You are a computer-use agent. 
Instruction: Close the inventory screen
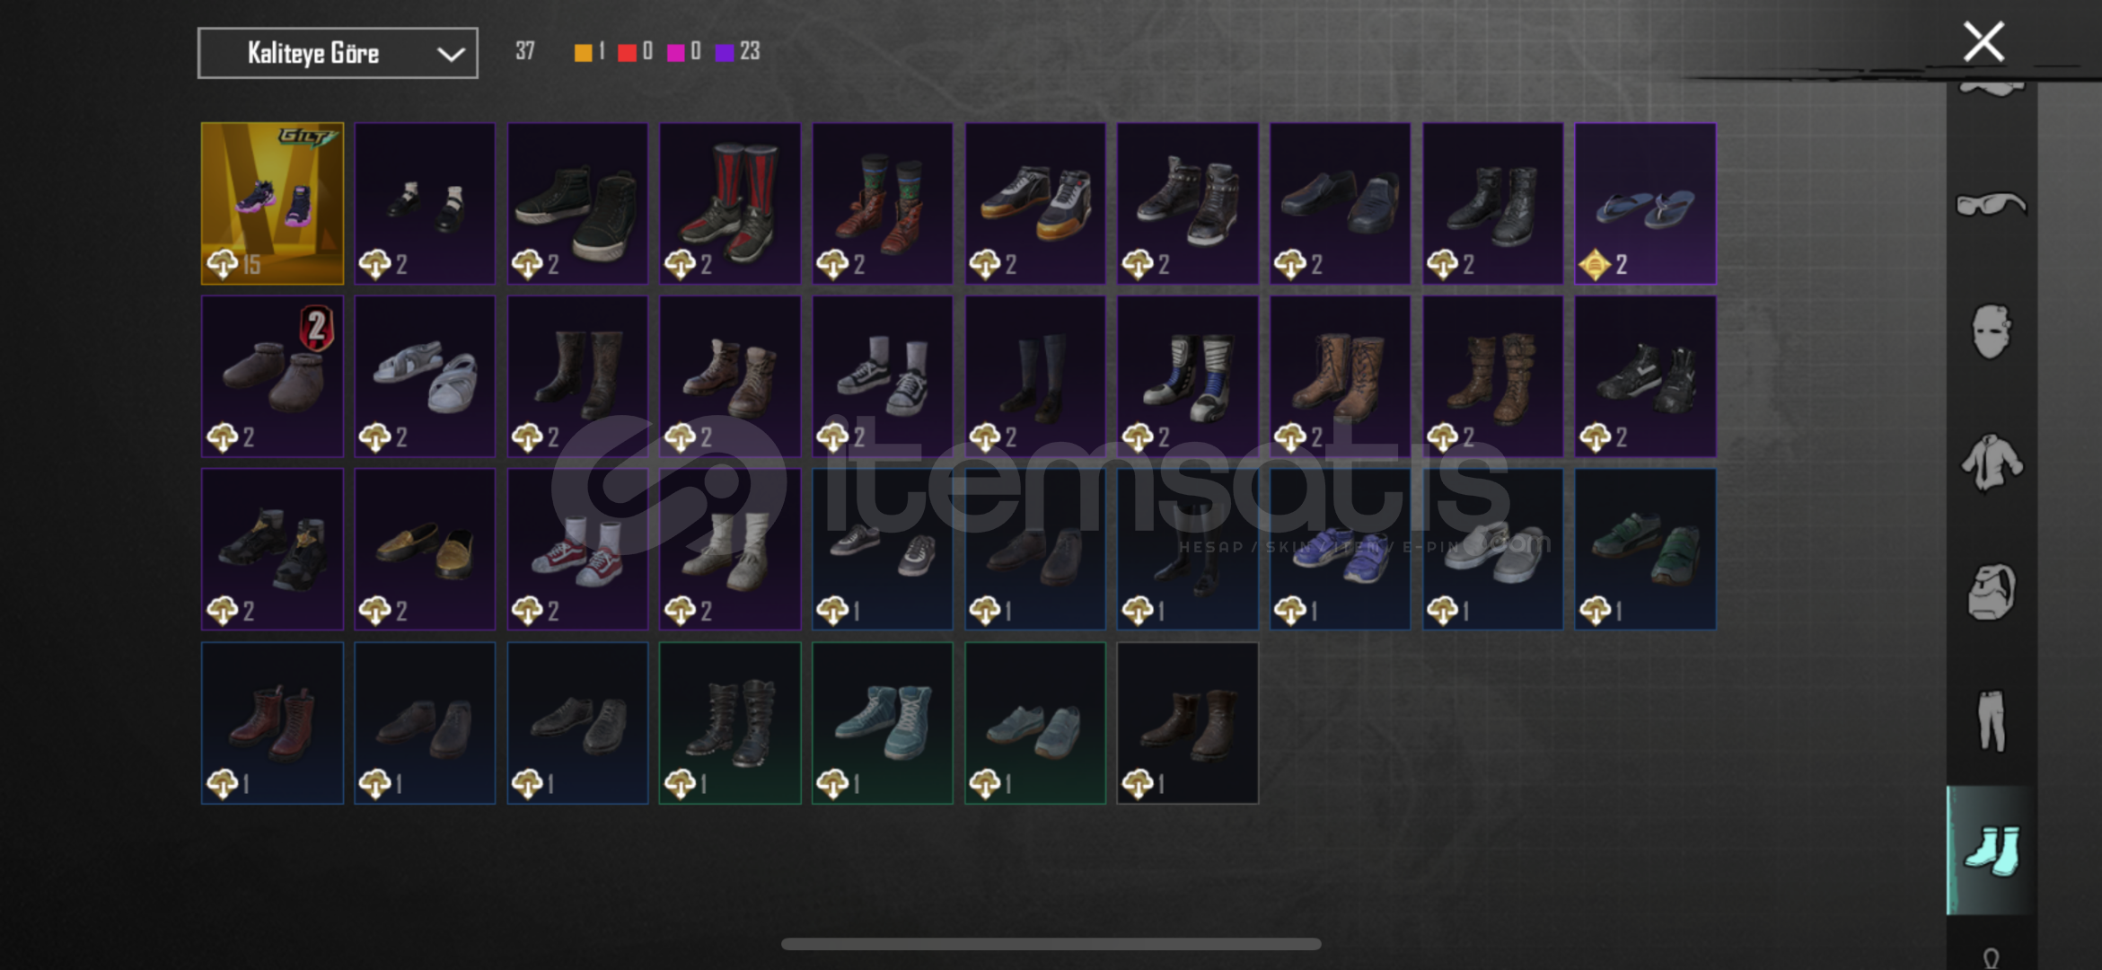click(x=1983, y=41)
